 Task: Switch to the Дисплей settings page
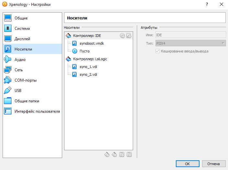[32, 39]
